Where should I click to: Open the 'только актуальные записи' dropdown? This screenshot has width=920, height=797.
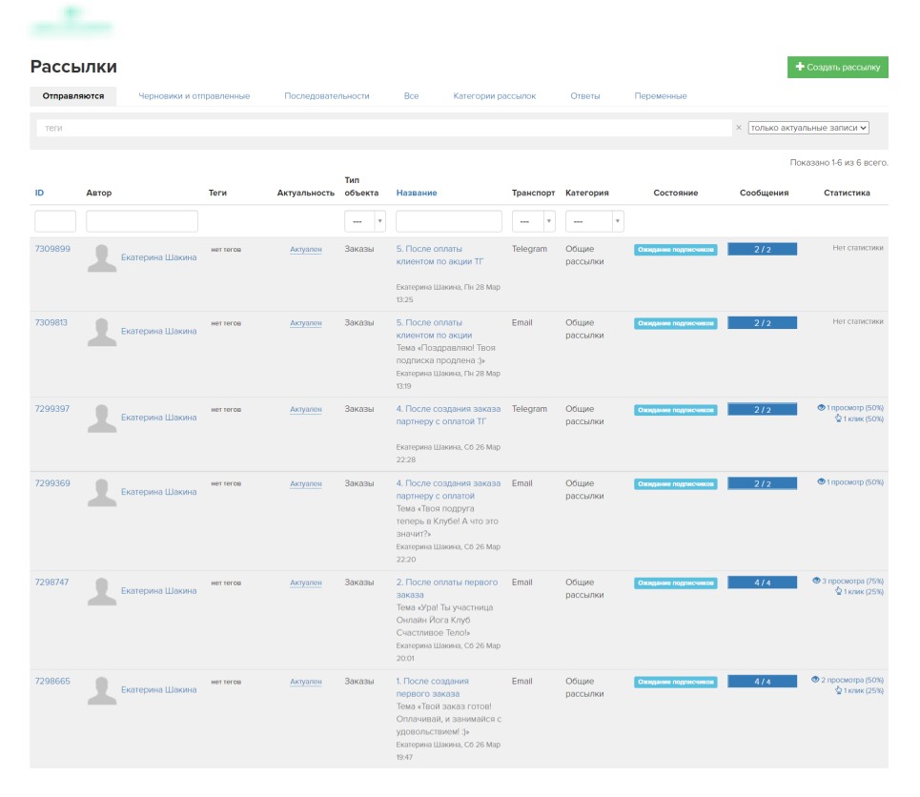(x=808, y=127)
